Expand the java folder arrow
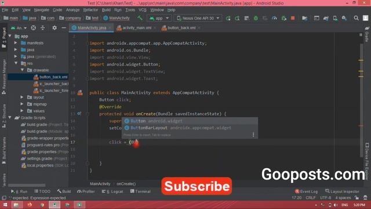This screenshot has height=209, width=371. click(x=16, y=50)
